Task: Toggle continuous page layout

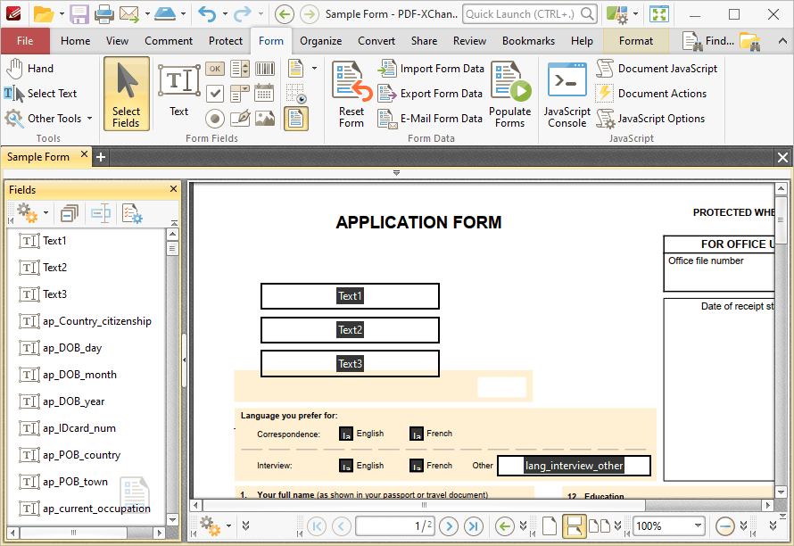Action: [x=575, y=526]
